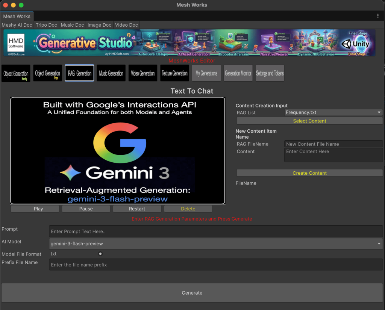Restart the preview video
The width and height of the screenshot is (385, 310).
[137, 209]
